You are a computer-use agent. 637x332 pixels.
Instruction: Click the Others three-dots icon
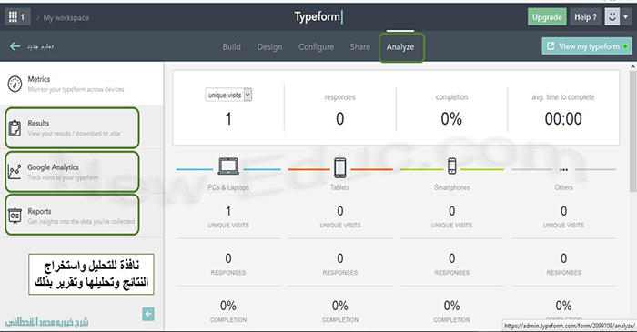tap(563, 170)
